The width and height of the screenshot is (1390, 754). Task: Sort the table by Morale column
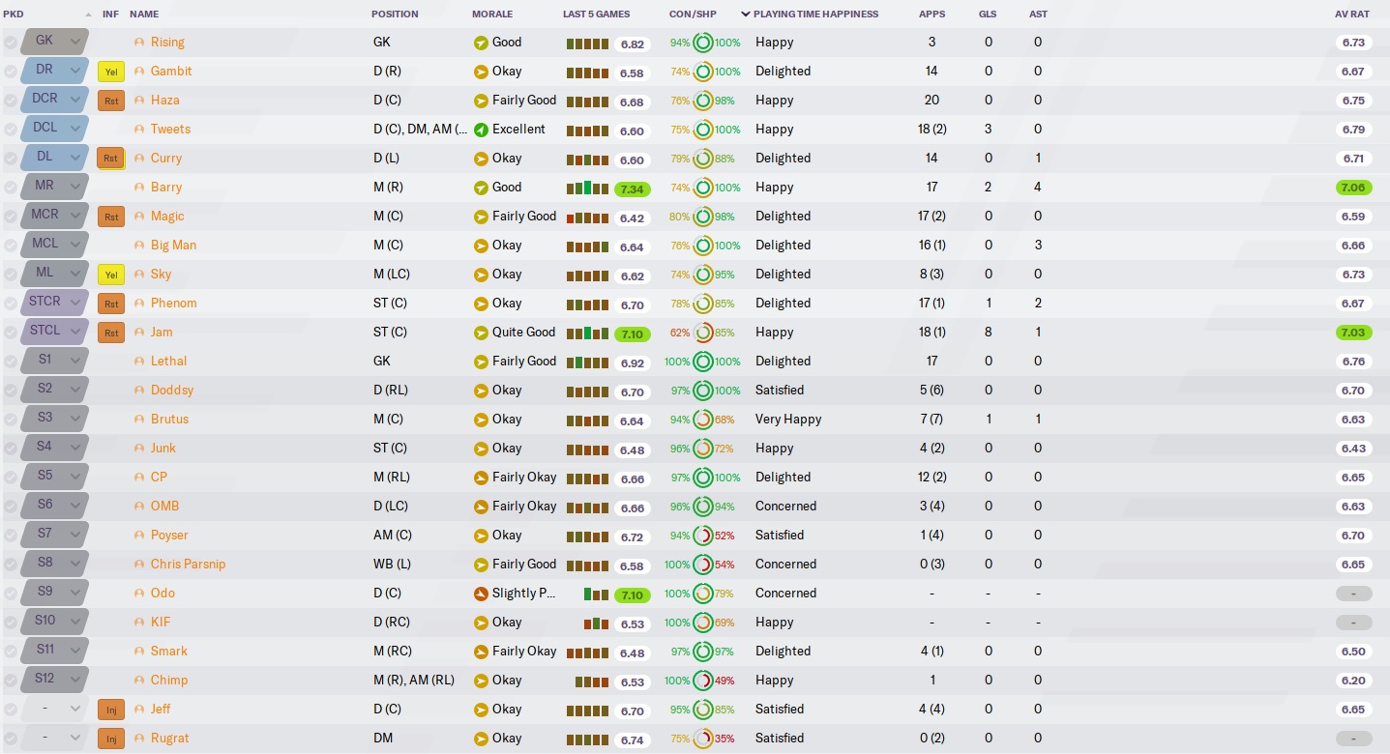[492, 14]
